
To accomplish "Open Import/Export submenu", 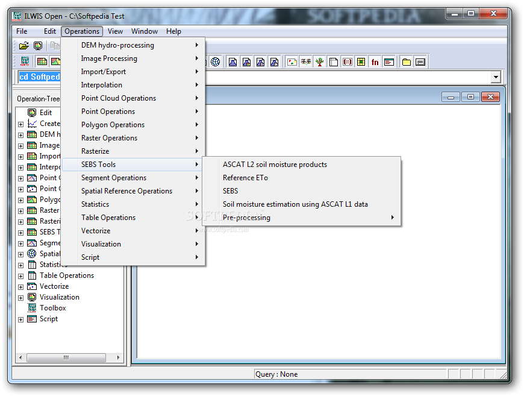I will tap(133, 72).
